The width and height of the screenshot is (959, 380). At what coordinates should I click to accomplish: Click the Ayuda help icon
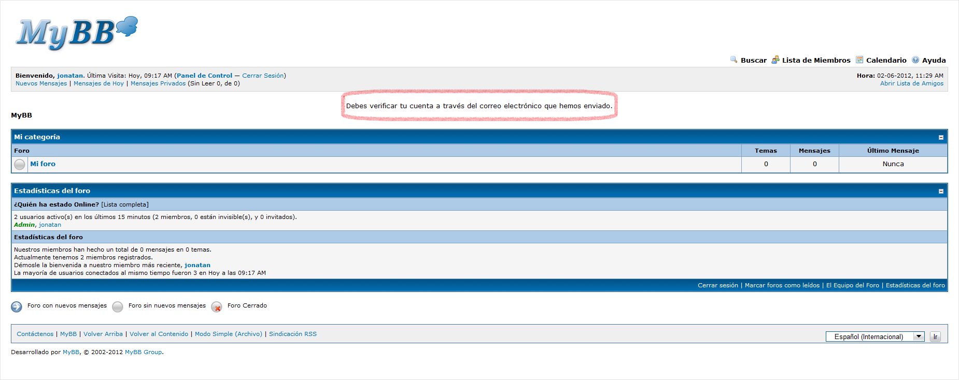(x=915, y=60)
